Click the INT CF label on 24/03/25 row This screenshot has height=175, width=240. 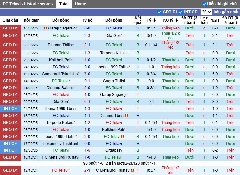click(10, 108)
